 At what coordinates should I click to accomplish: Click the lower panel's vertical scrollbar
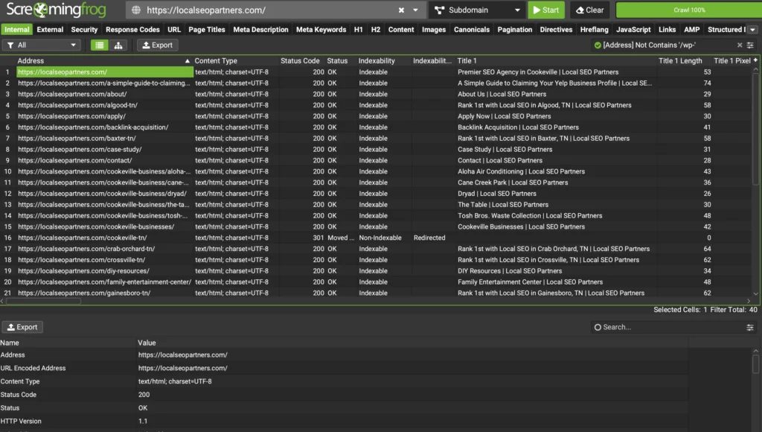[755, 364]
